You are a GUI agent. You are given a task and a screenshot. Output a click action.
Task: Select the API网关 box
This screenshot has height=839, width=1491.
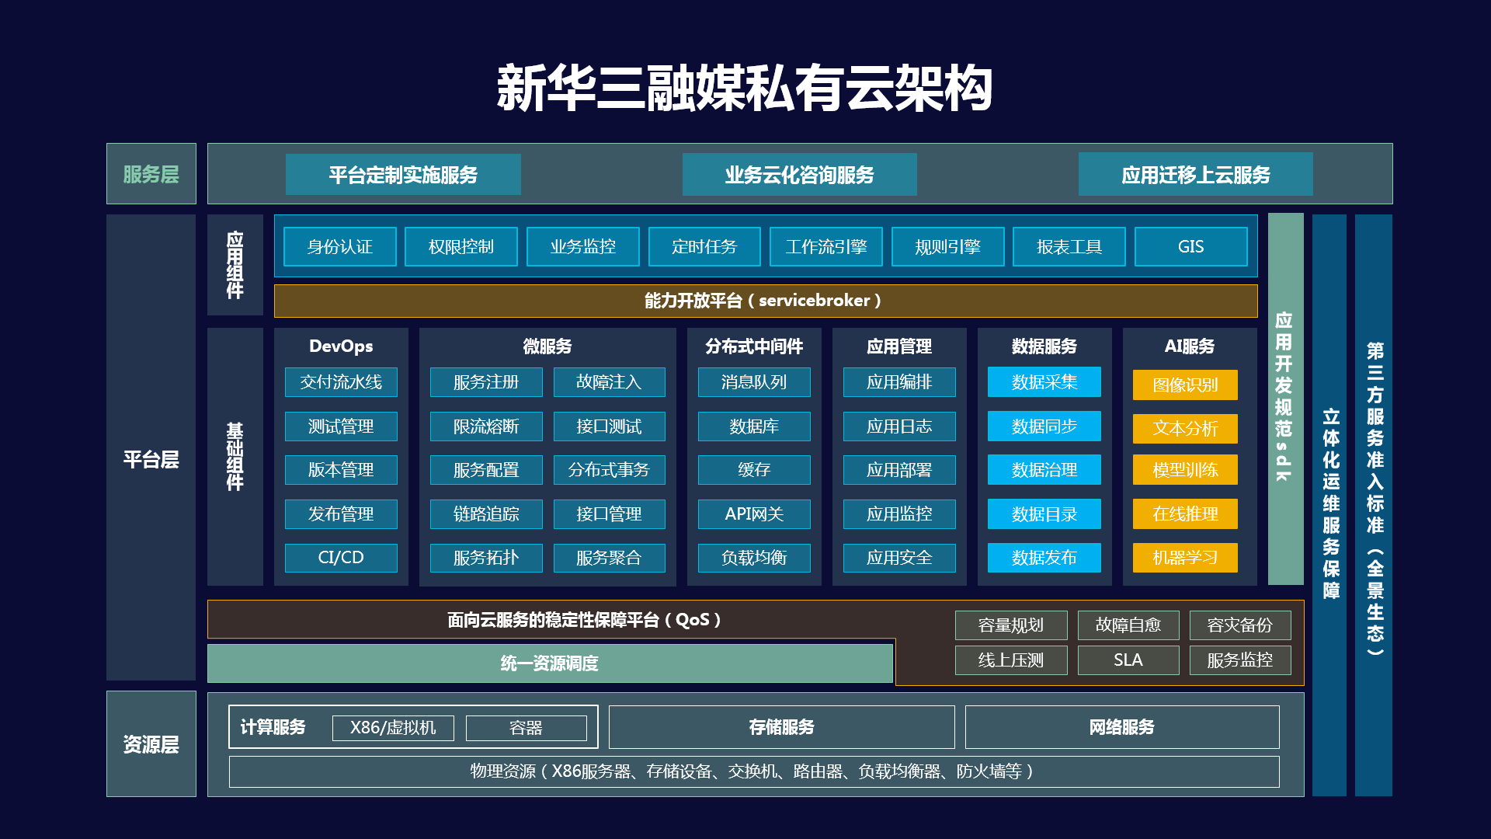coord(754,514)
